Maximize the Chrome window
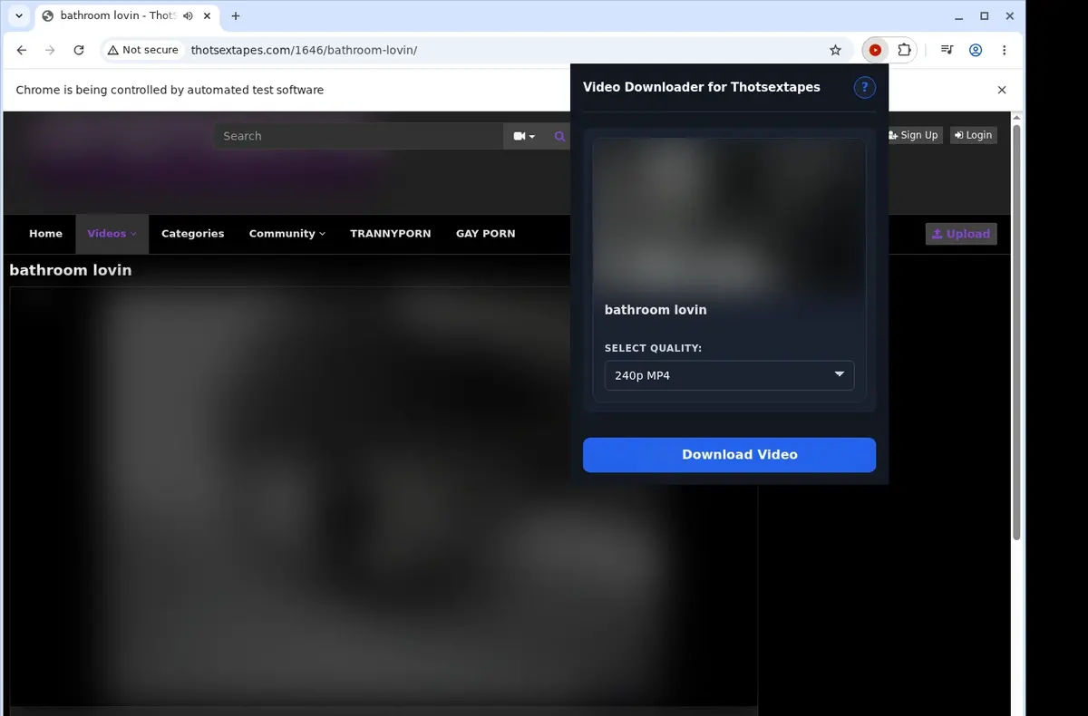The width and height of the screenshot is (1088, 716). coord(985,16)
